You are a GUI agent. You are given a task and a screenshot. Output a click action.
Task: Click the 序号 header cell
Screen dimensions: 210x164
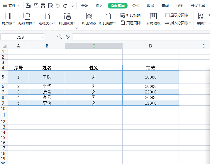pos(18,68)
